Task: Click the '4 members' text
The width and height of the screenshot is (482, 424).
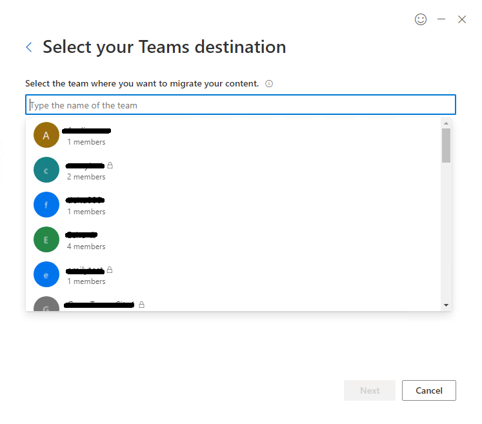Action: pos(86,247)
